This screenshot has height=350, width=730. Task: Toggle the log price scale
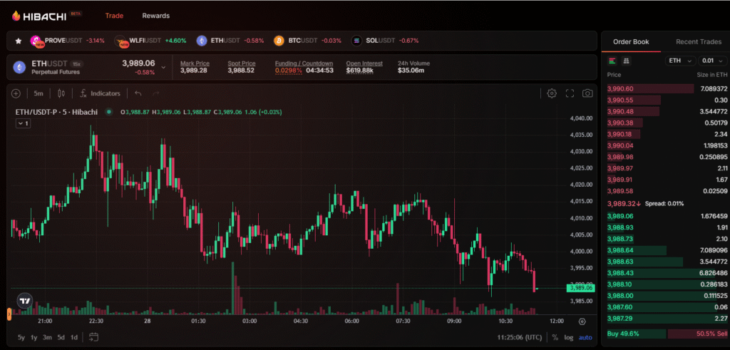click(569, 337)
